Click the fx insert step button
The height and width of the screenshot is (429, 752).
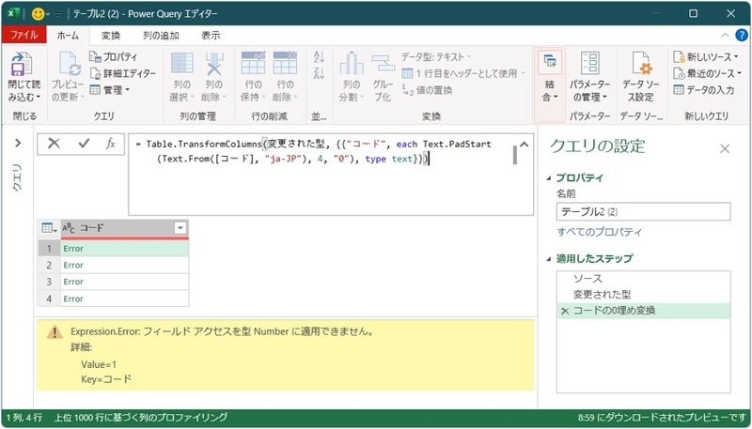(110, 144)
